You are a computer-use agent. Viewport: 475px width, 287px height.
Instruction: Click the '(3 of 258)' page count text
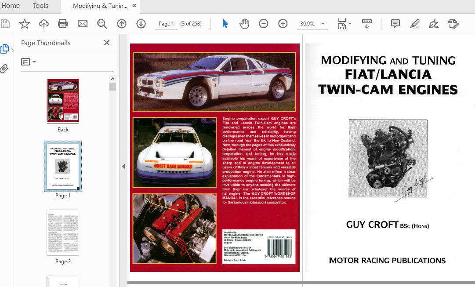(x=191, y=24)
